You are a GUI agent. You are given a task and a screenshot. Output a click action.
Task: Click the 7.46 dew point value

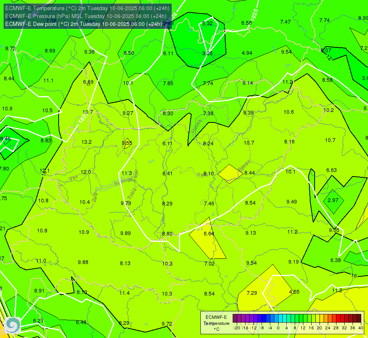(209, 204)
